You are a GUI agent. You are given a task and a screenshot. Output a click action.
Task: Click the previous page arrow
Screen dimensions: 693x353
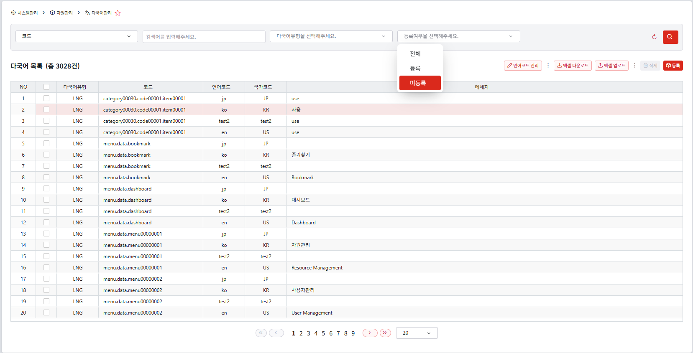(276, 333)
